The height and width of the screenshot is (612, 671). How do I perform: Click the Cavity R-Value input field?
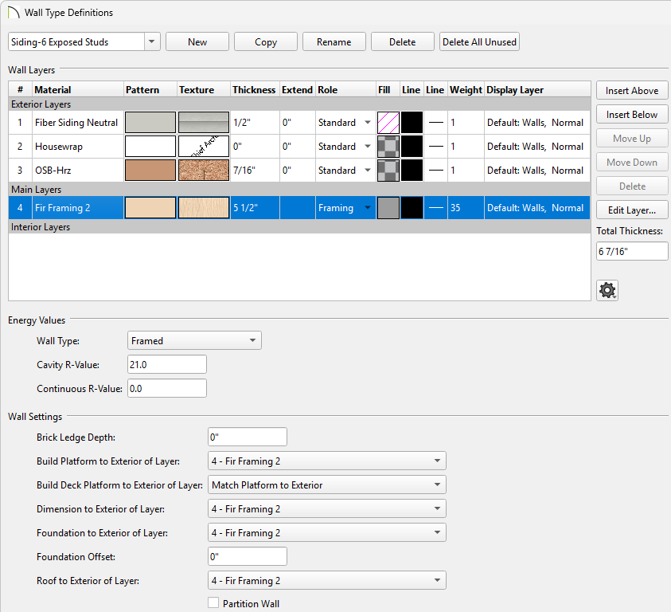tap(167, 365)
